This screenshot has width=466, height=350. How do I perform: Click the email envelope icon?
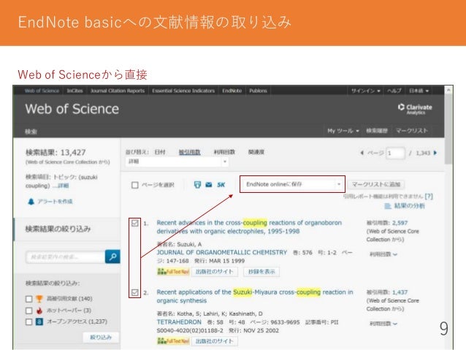[209, 185]
